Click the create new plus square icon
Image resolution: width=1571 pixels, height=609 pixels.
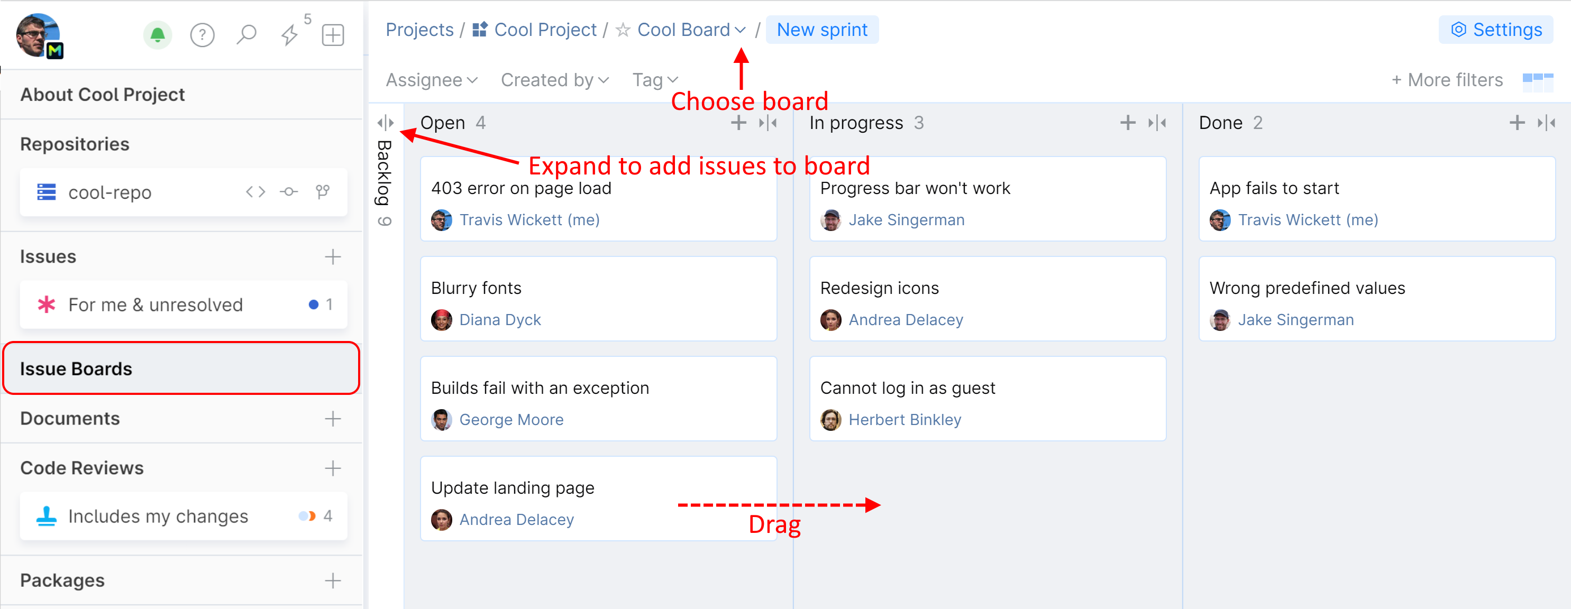coord(333,35)
